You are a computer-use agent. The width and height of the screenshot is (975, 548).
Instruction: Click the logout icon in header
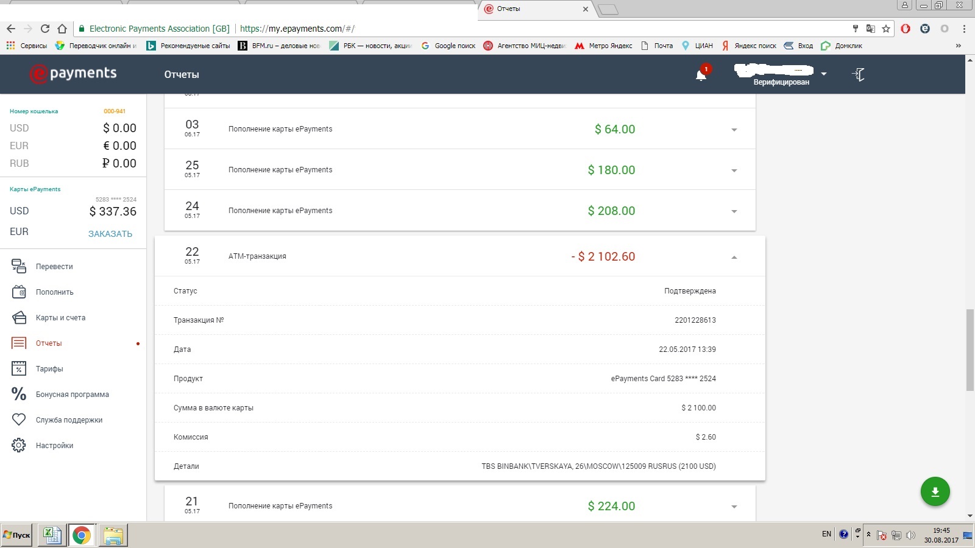(858, 74)
